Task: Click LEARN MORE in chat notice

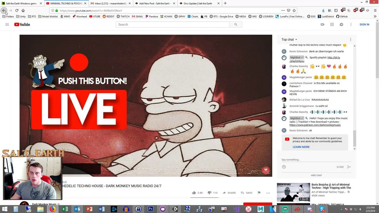Action: (301, 147)
